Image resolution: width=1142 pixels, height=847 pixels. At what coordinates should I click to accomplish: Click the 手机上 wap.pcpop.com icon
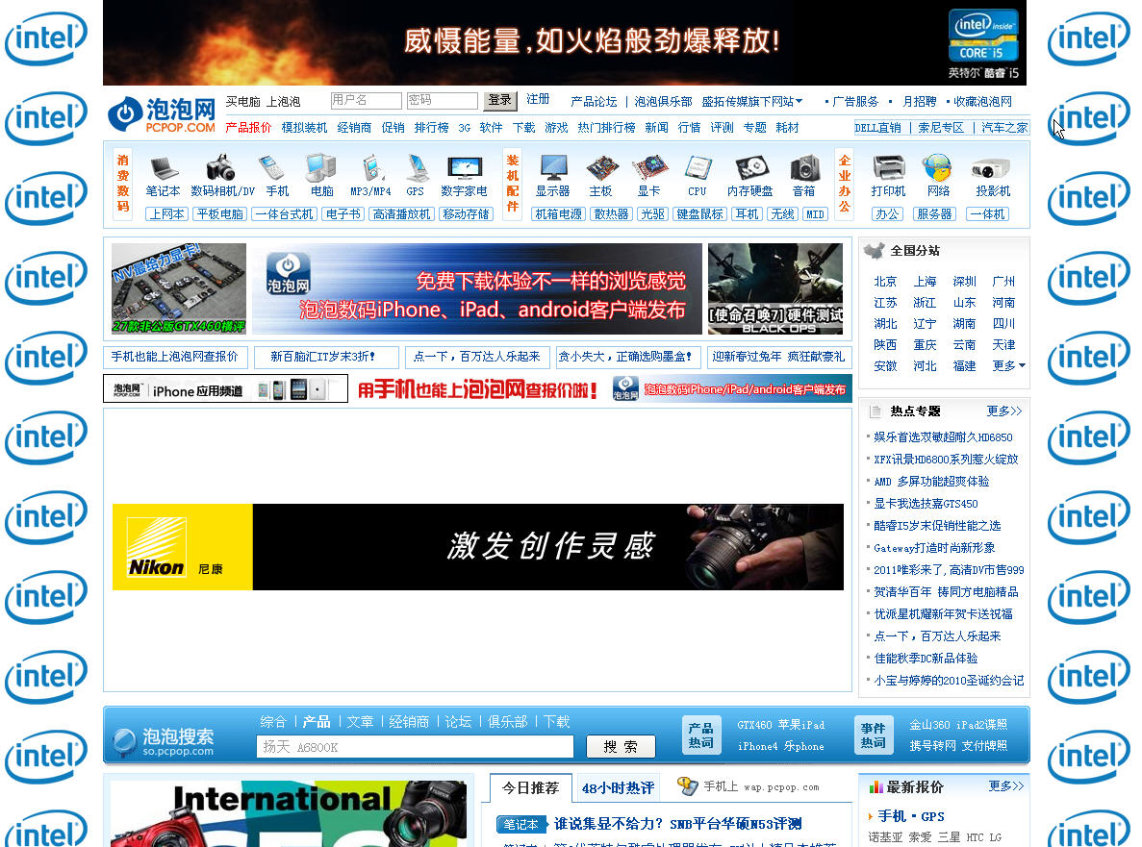[687, 785]
